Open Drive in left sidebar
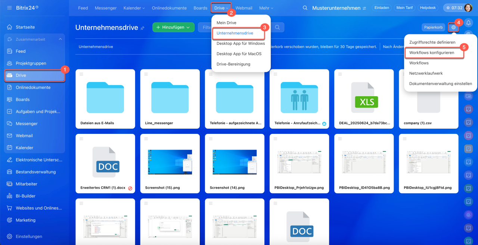The width and height of the screenshot is (478, 245). (x=35, y=75)
